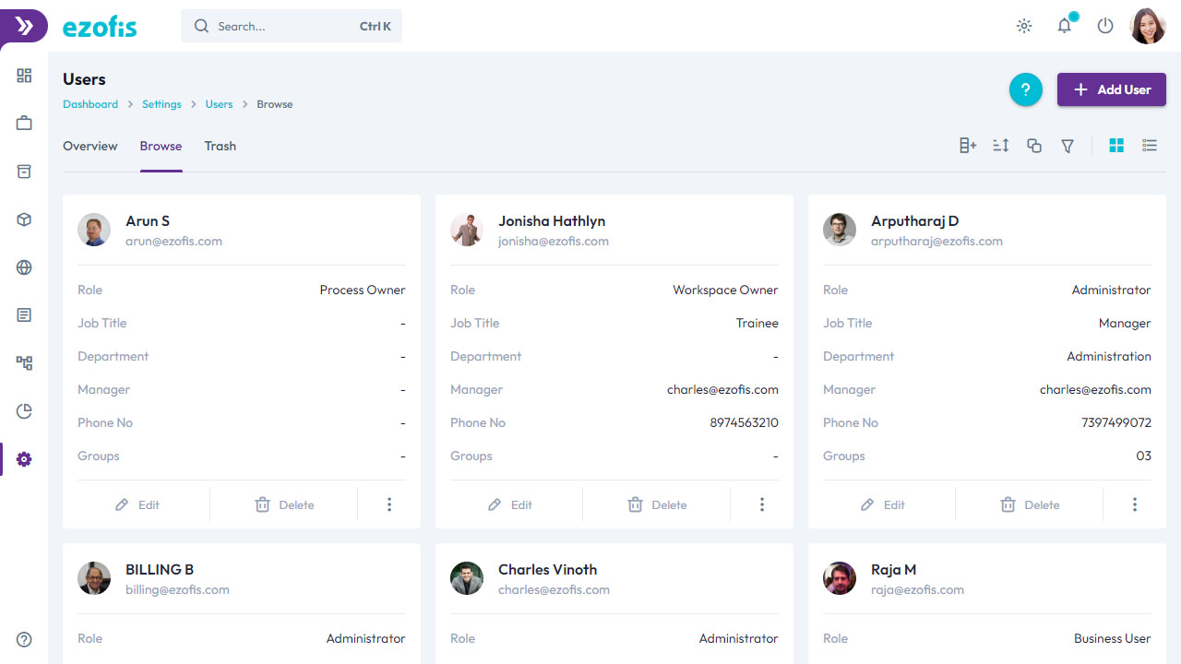1181x664 pixels.
Task: Click phone number 8974563210
Action: (744, 422)
